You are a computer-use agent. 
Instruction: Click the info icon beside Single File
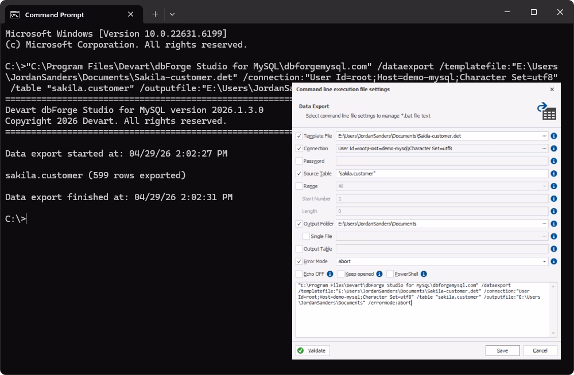553,236
